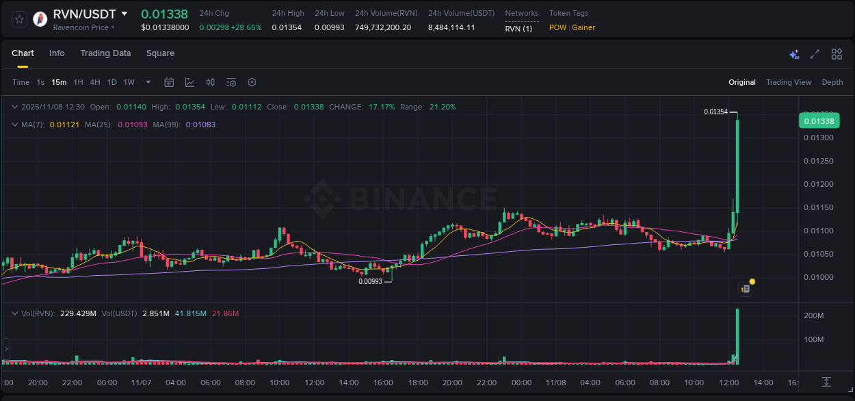Collapse the Vol(RVN) volume panel

14,313
